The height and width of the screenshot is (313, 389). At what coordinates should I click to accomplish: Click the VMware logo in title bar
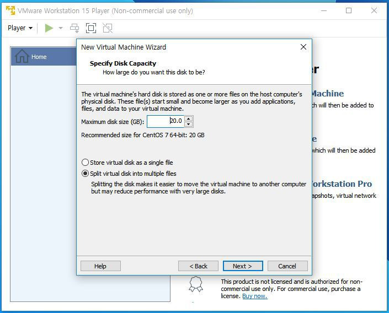pos(10,10)
